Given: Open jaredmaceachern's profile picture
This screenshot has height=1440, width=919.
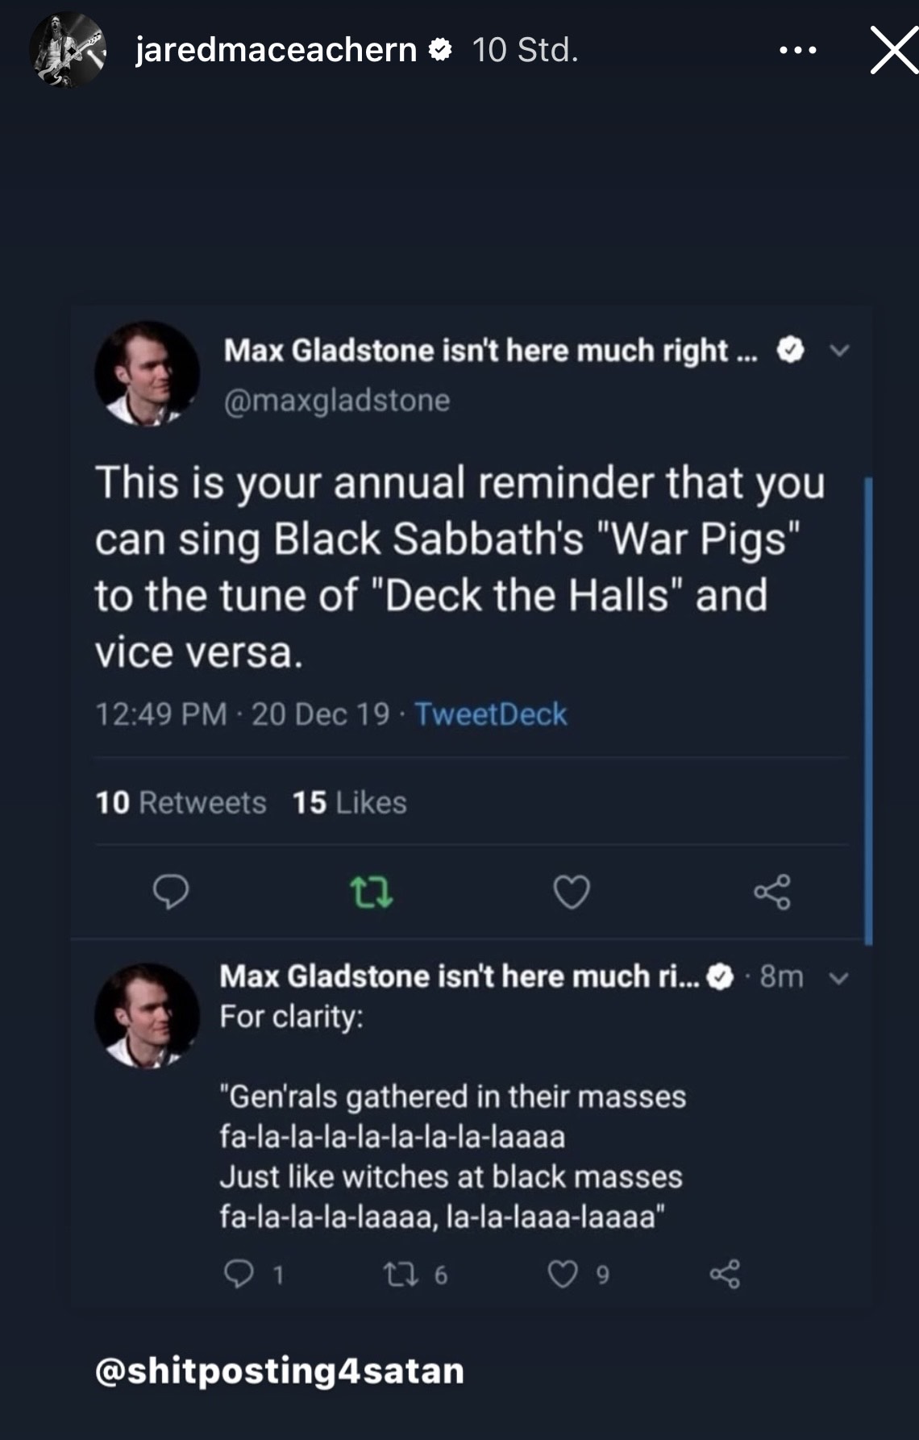Looking at the screenshot, I should coord(68,50).
